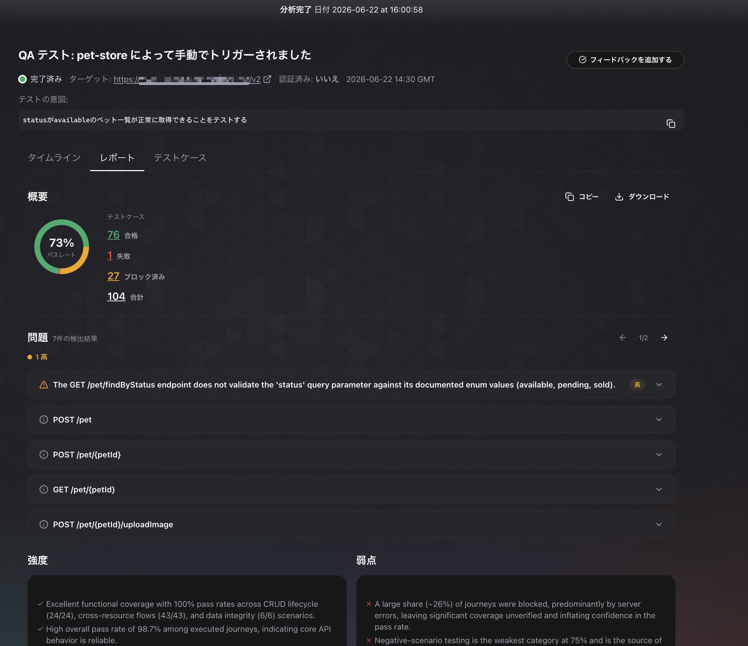Click the download arrow icon

[619, 197]
